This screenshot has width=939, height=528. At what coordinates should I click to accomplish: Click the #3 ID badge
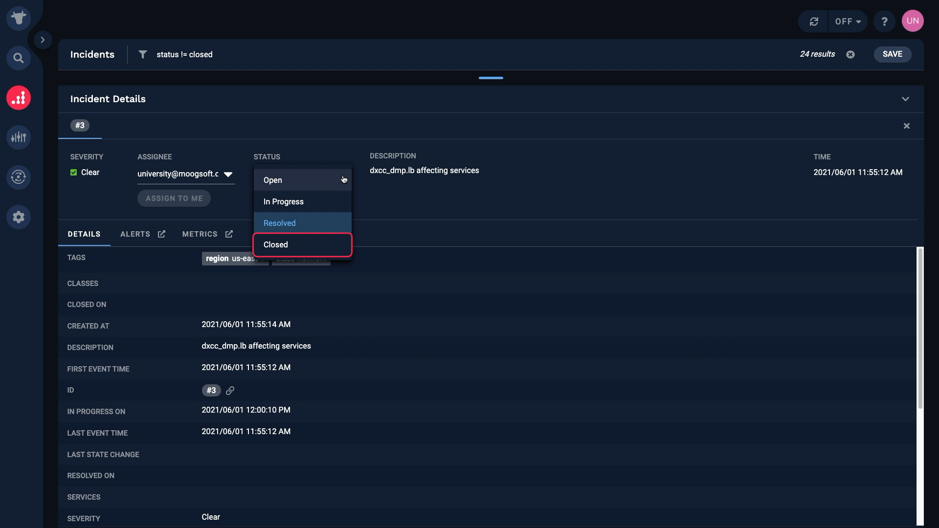211,390
